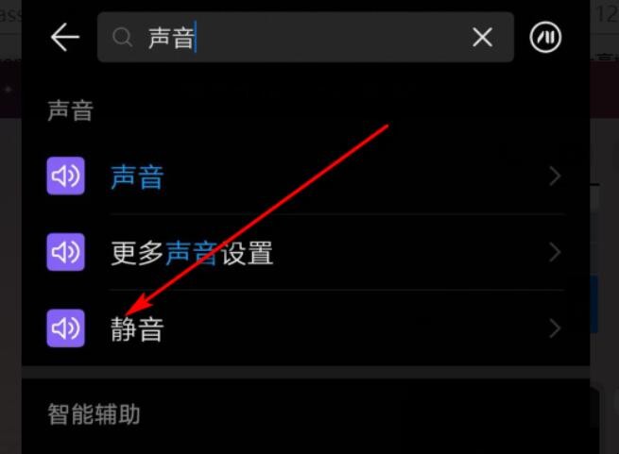Select the 智能辅助 category header

coord(94,414)
